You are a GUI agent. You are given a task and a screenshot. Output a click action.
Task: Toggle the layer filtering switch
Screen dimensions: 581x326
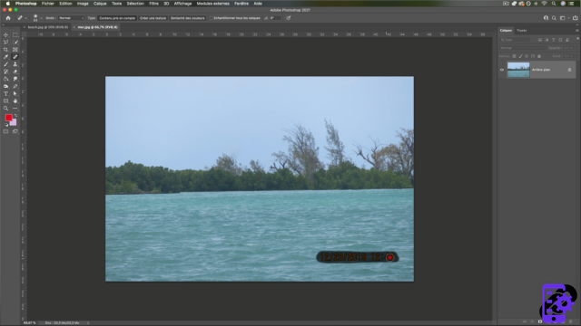577,39
